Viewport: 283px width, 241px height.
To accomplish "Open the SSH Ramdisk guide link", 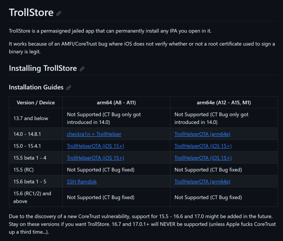I will pos(82,182).
